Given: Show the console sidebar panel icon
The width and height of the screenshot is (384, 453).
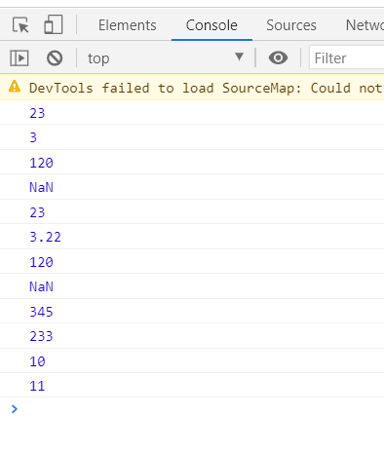Looking at the screenshot, I should 19,58.
